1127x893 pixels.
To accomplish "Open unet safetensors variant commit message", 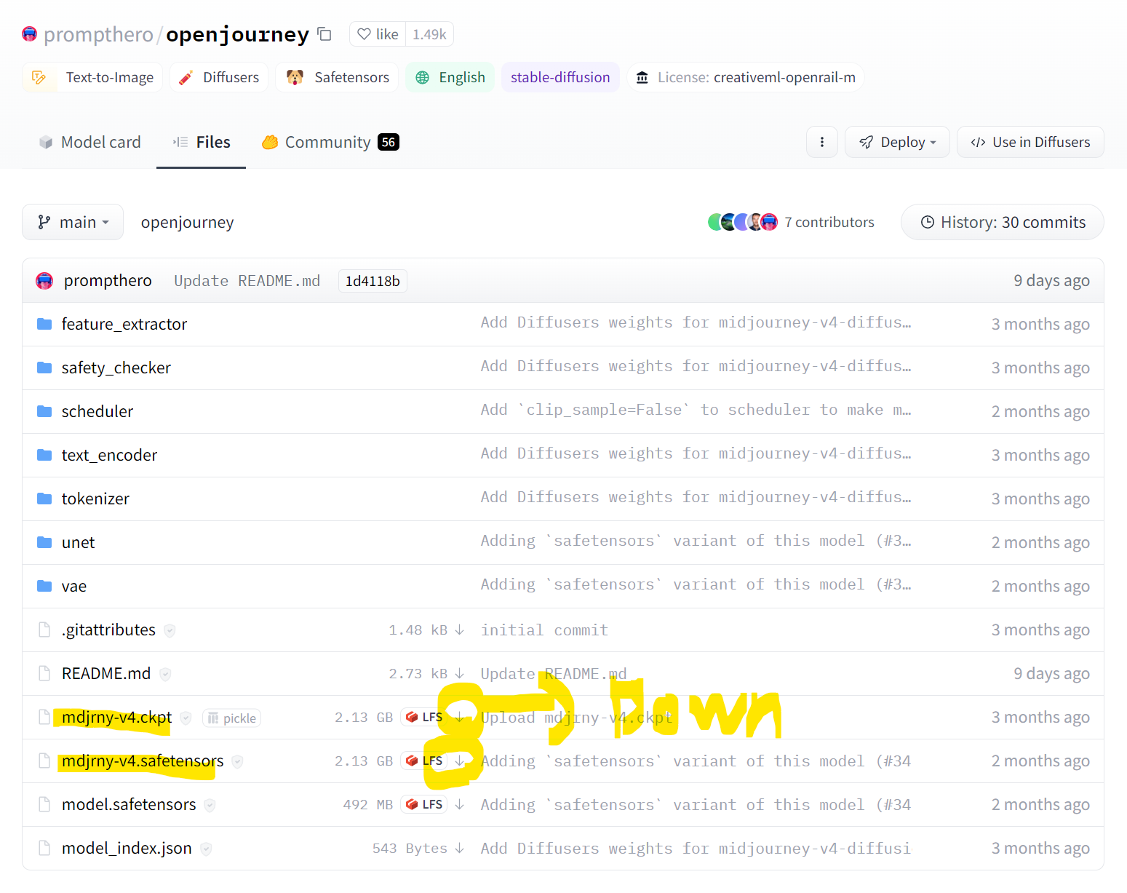I will pos(696,541).
